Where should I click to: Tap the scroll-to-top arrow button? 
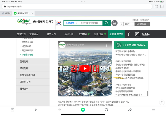tap(162, 102)
